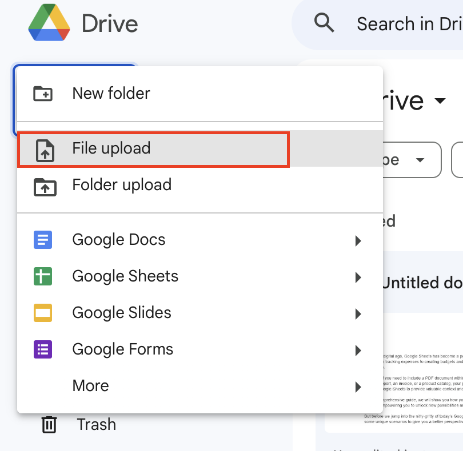Click the Google Drive logo

tap(49, 23)
